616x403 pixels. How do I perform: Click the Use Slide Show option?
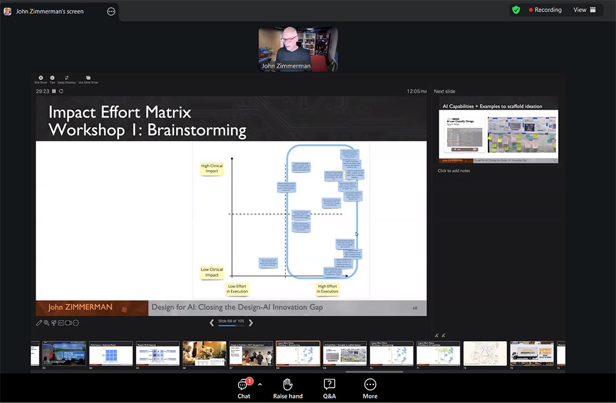[88, 78]
